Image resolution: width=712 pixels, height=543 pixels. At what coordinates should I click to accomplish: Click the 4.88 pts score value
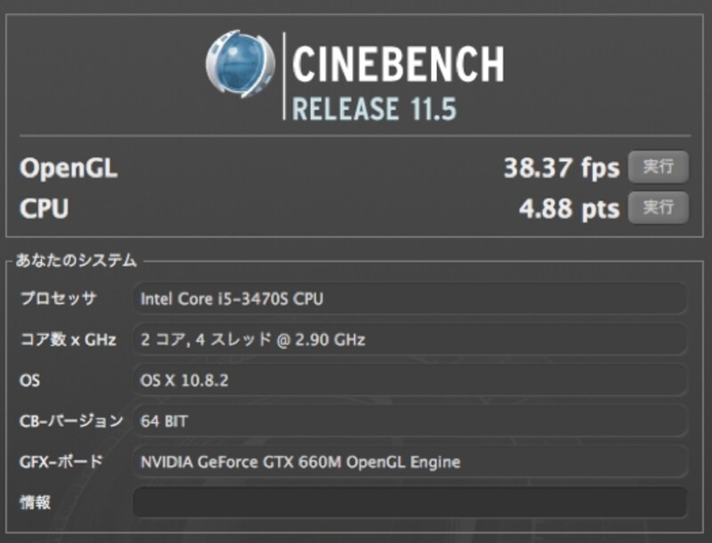pos(569,209)
